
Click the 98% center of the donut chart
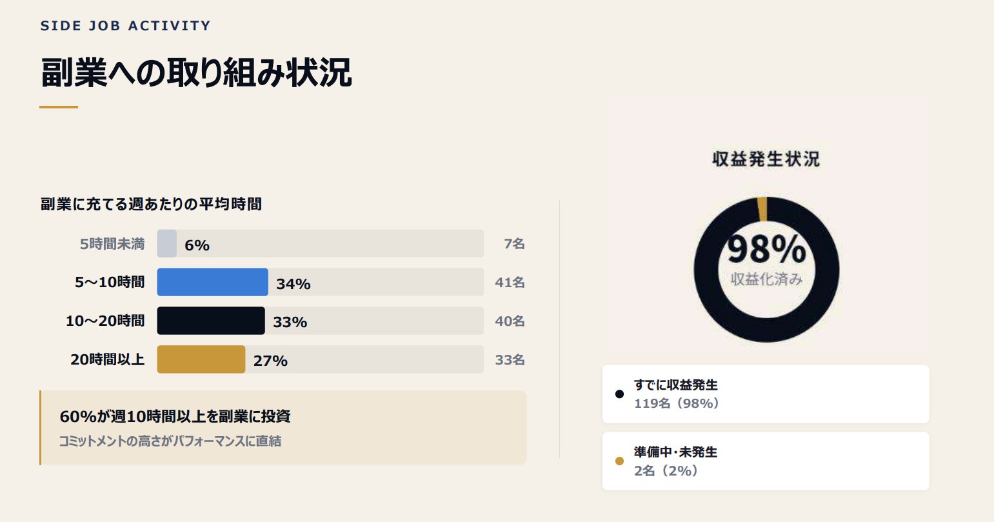coord(766,250)
